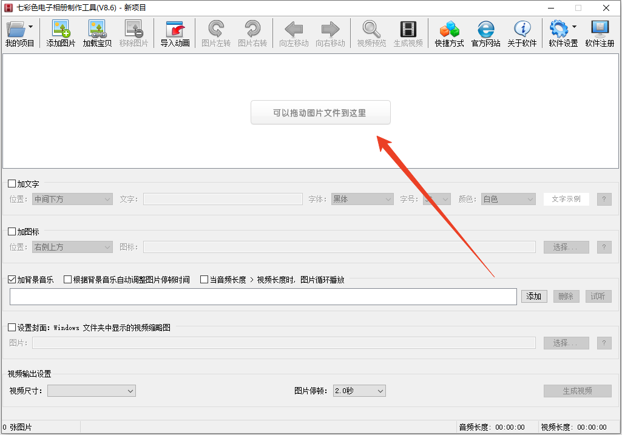
Task: Click the 快捷方式 (Shortcut) icon
Action: pos(449,29)
